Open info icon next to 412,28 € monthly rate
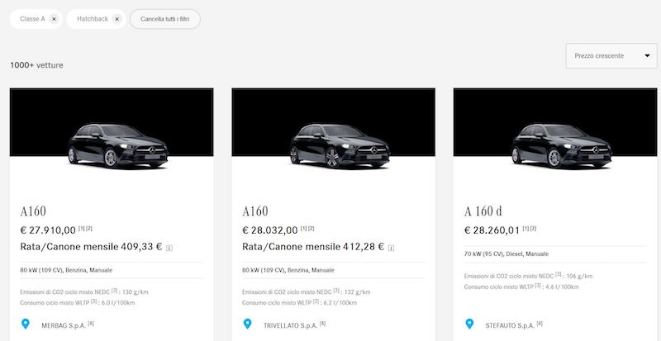Image resolution: width=661 pixels, height=341 pixels. (391, 249)
